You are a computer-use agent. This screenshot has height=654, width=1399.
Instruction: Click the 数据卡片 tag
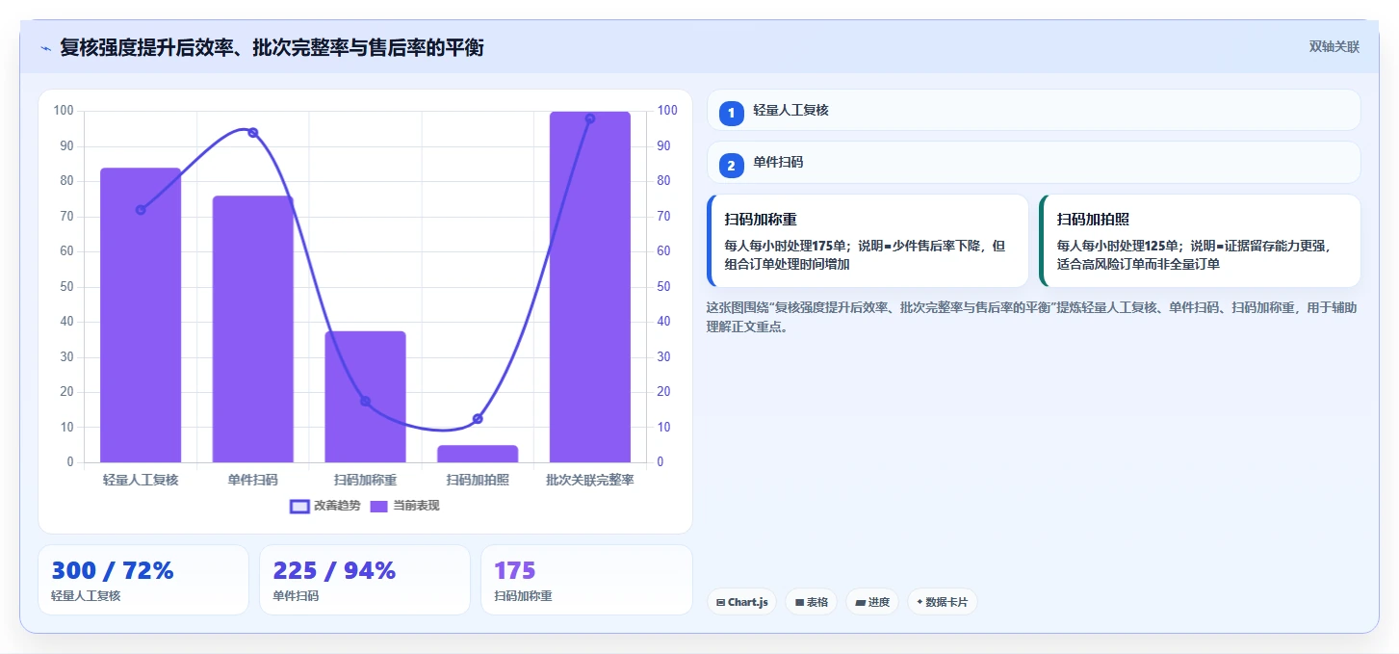tap(942, 602)
